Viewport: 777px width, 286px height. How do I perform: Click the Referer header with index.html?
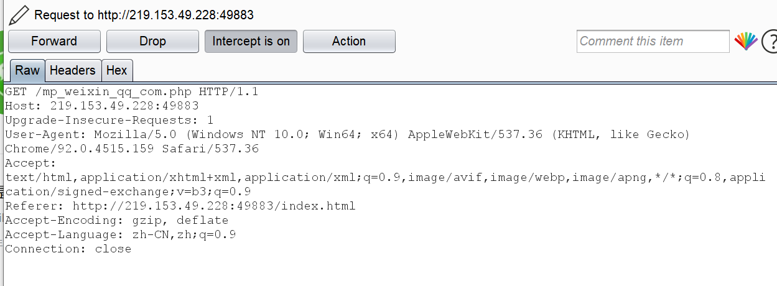click(x=180, y=206)
